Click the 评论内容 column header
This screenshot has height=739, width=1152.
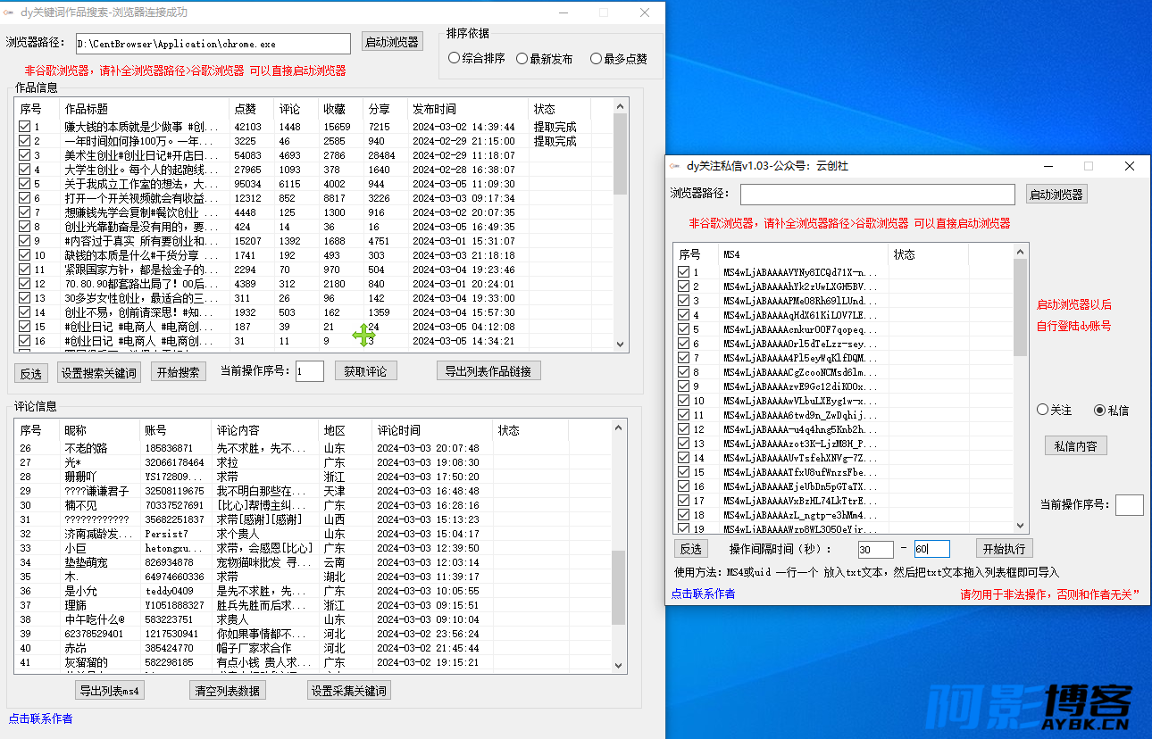pyautogui.click(x=264, y=430)
